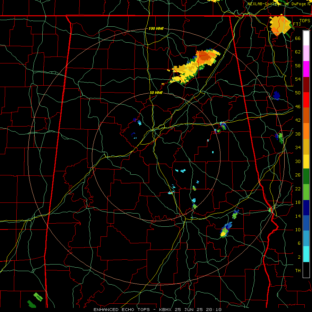Click the 'TOPS' legend heading

click(305, 20)
